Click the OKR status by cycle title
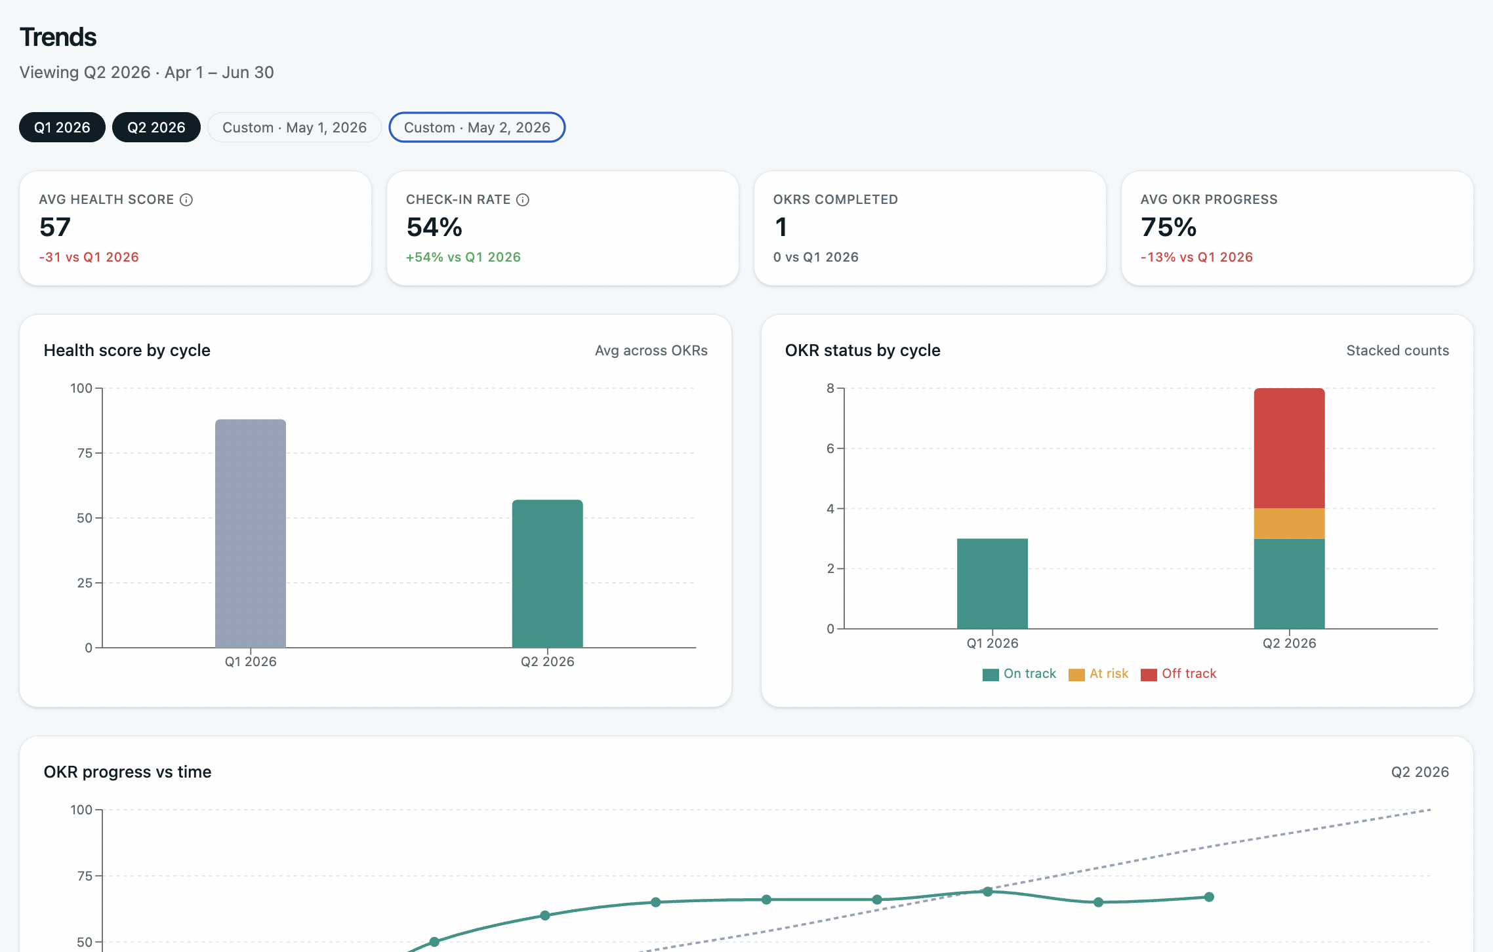The image size is (1493, 952). (x=863, y=350)
